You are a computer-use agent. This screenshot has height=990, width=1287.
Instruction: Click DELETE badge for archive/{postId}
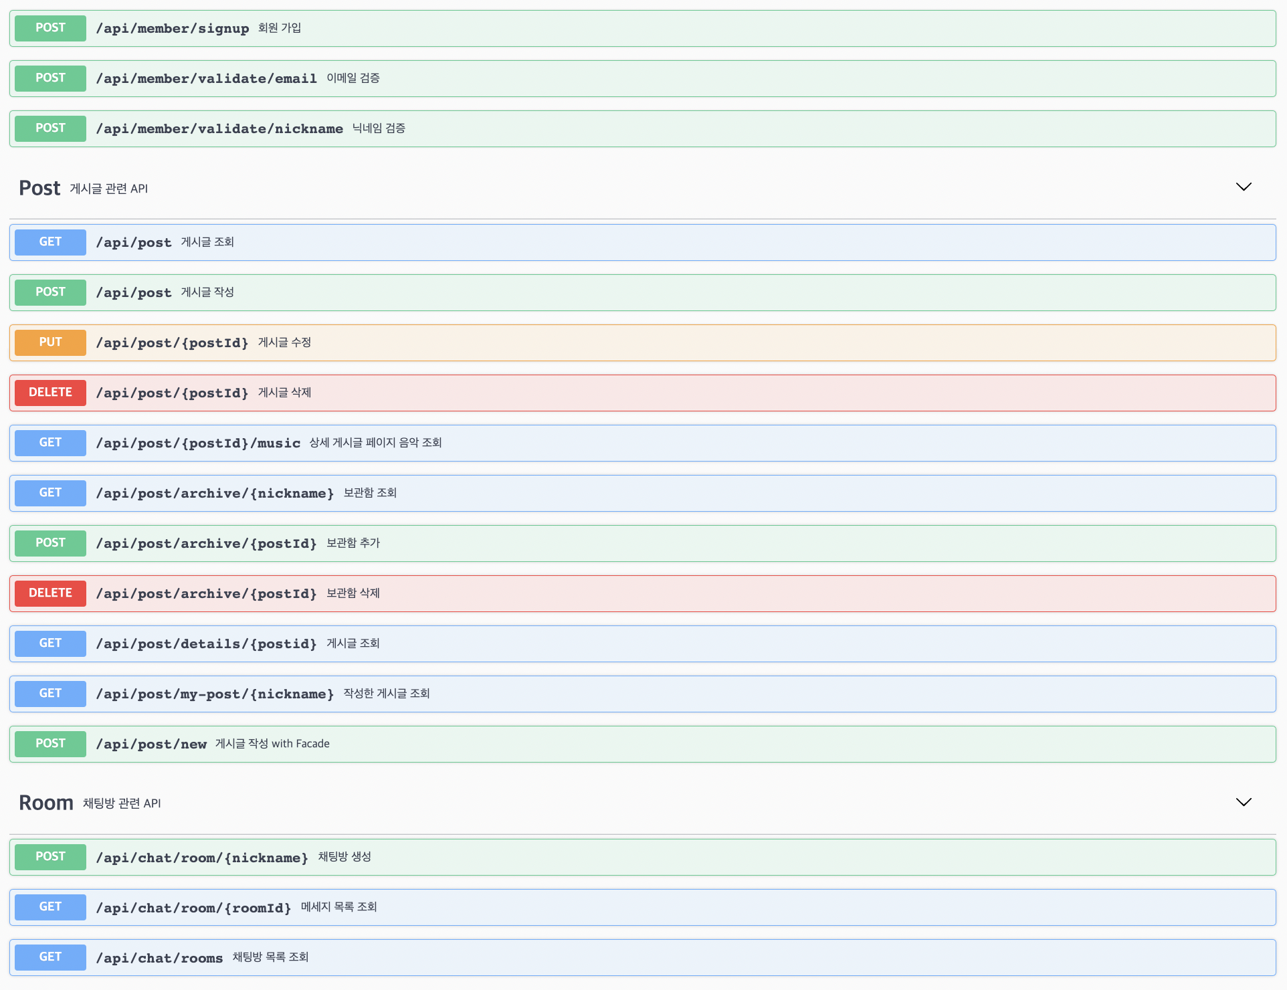tap(50, 593)
